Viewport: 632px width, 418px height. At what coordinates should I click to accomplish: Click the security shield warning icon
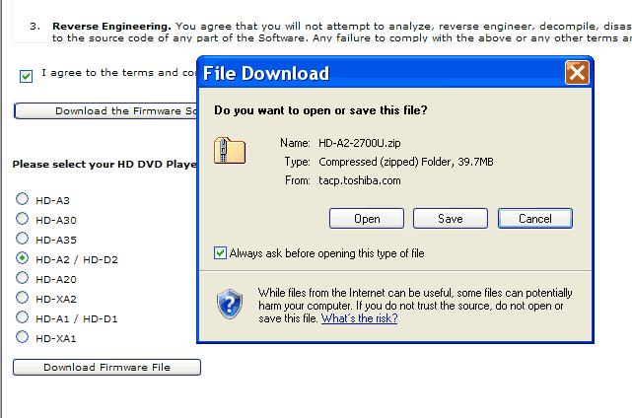tap(229, 302)
